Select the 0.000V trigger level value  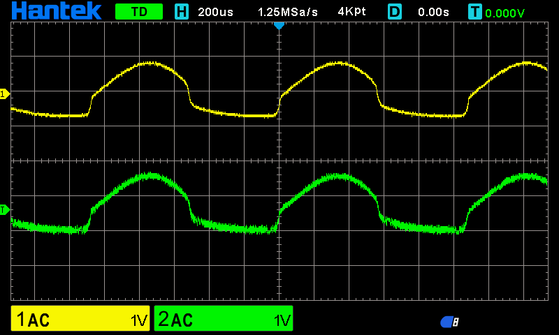click(x=504, y=13)
